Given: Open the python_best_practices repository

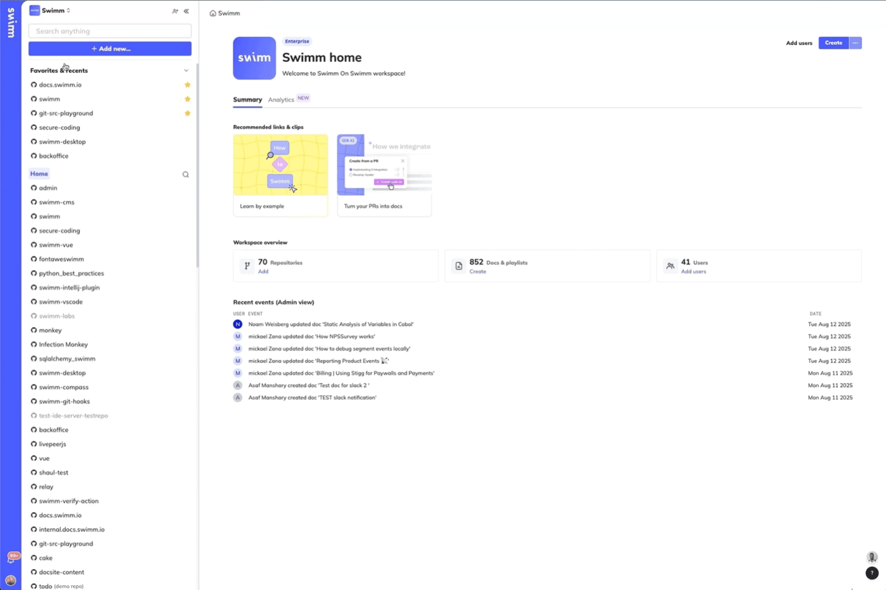Looking at the screenshot, I should (71, 273).
